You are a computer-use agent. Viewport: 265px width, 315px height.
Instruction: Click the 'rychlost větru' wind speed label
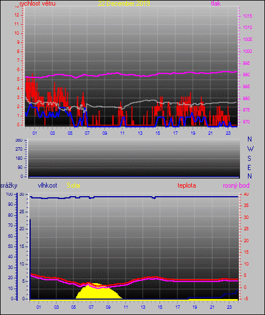click(x=38, y=3)
